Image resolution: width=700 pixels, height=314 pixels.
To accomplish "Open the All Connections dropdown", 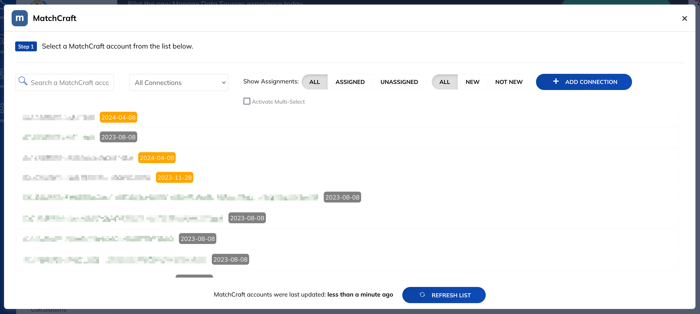I will click(x=178, y=82).
